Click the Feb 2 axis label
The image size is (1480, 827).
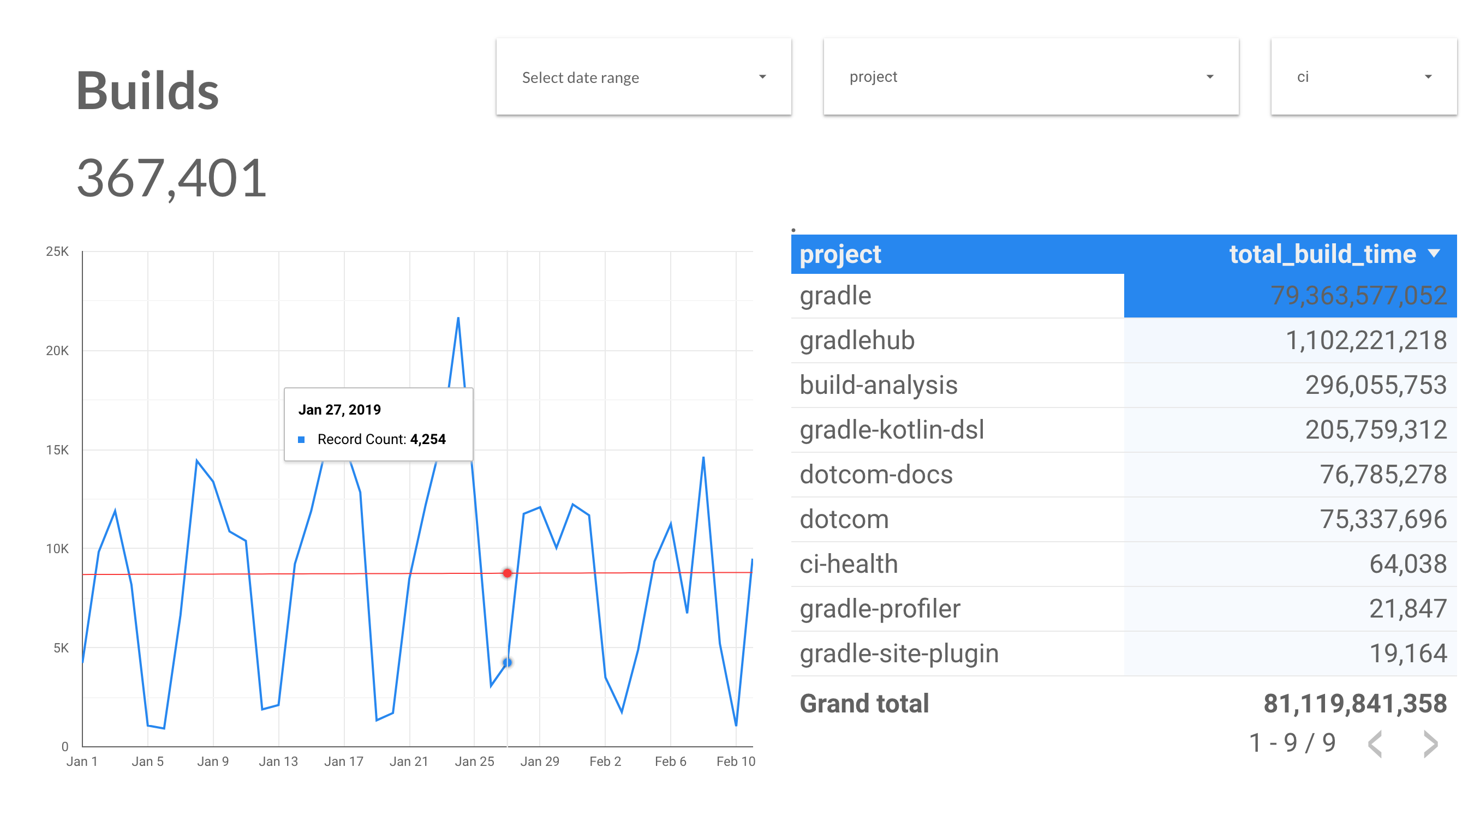pyautogui.click(x=605, y=762)
